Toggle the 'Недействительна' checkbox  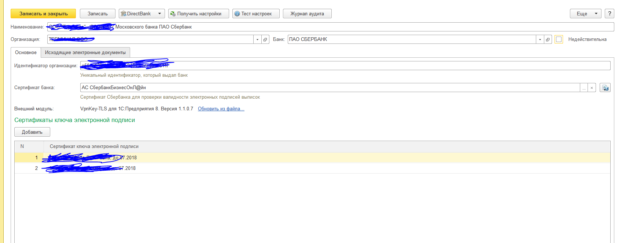pyautogui.click(x=559, y=39)
